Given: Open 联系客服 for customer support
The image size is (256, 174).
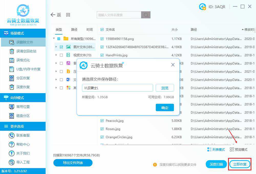Looking at the screenshot, I should (x=23, y=135).
